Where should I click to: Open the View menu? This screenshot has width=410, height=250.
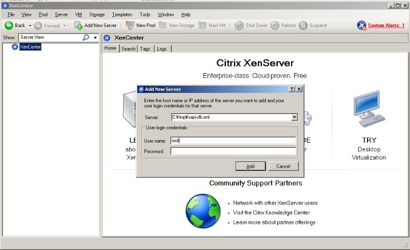pyautogui.click(x=27, y=15)
